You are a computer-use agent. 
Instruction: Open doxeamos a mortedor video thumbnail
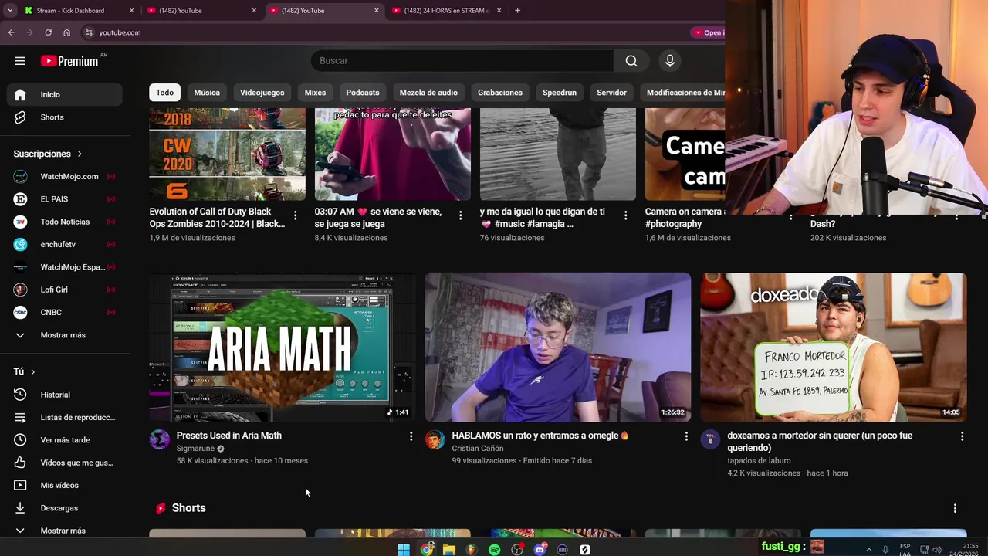[x=834, y=347]
